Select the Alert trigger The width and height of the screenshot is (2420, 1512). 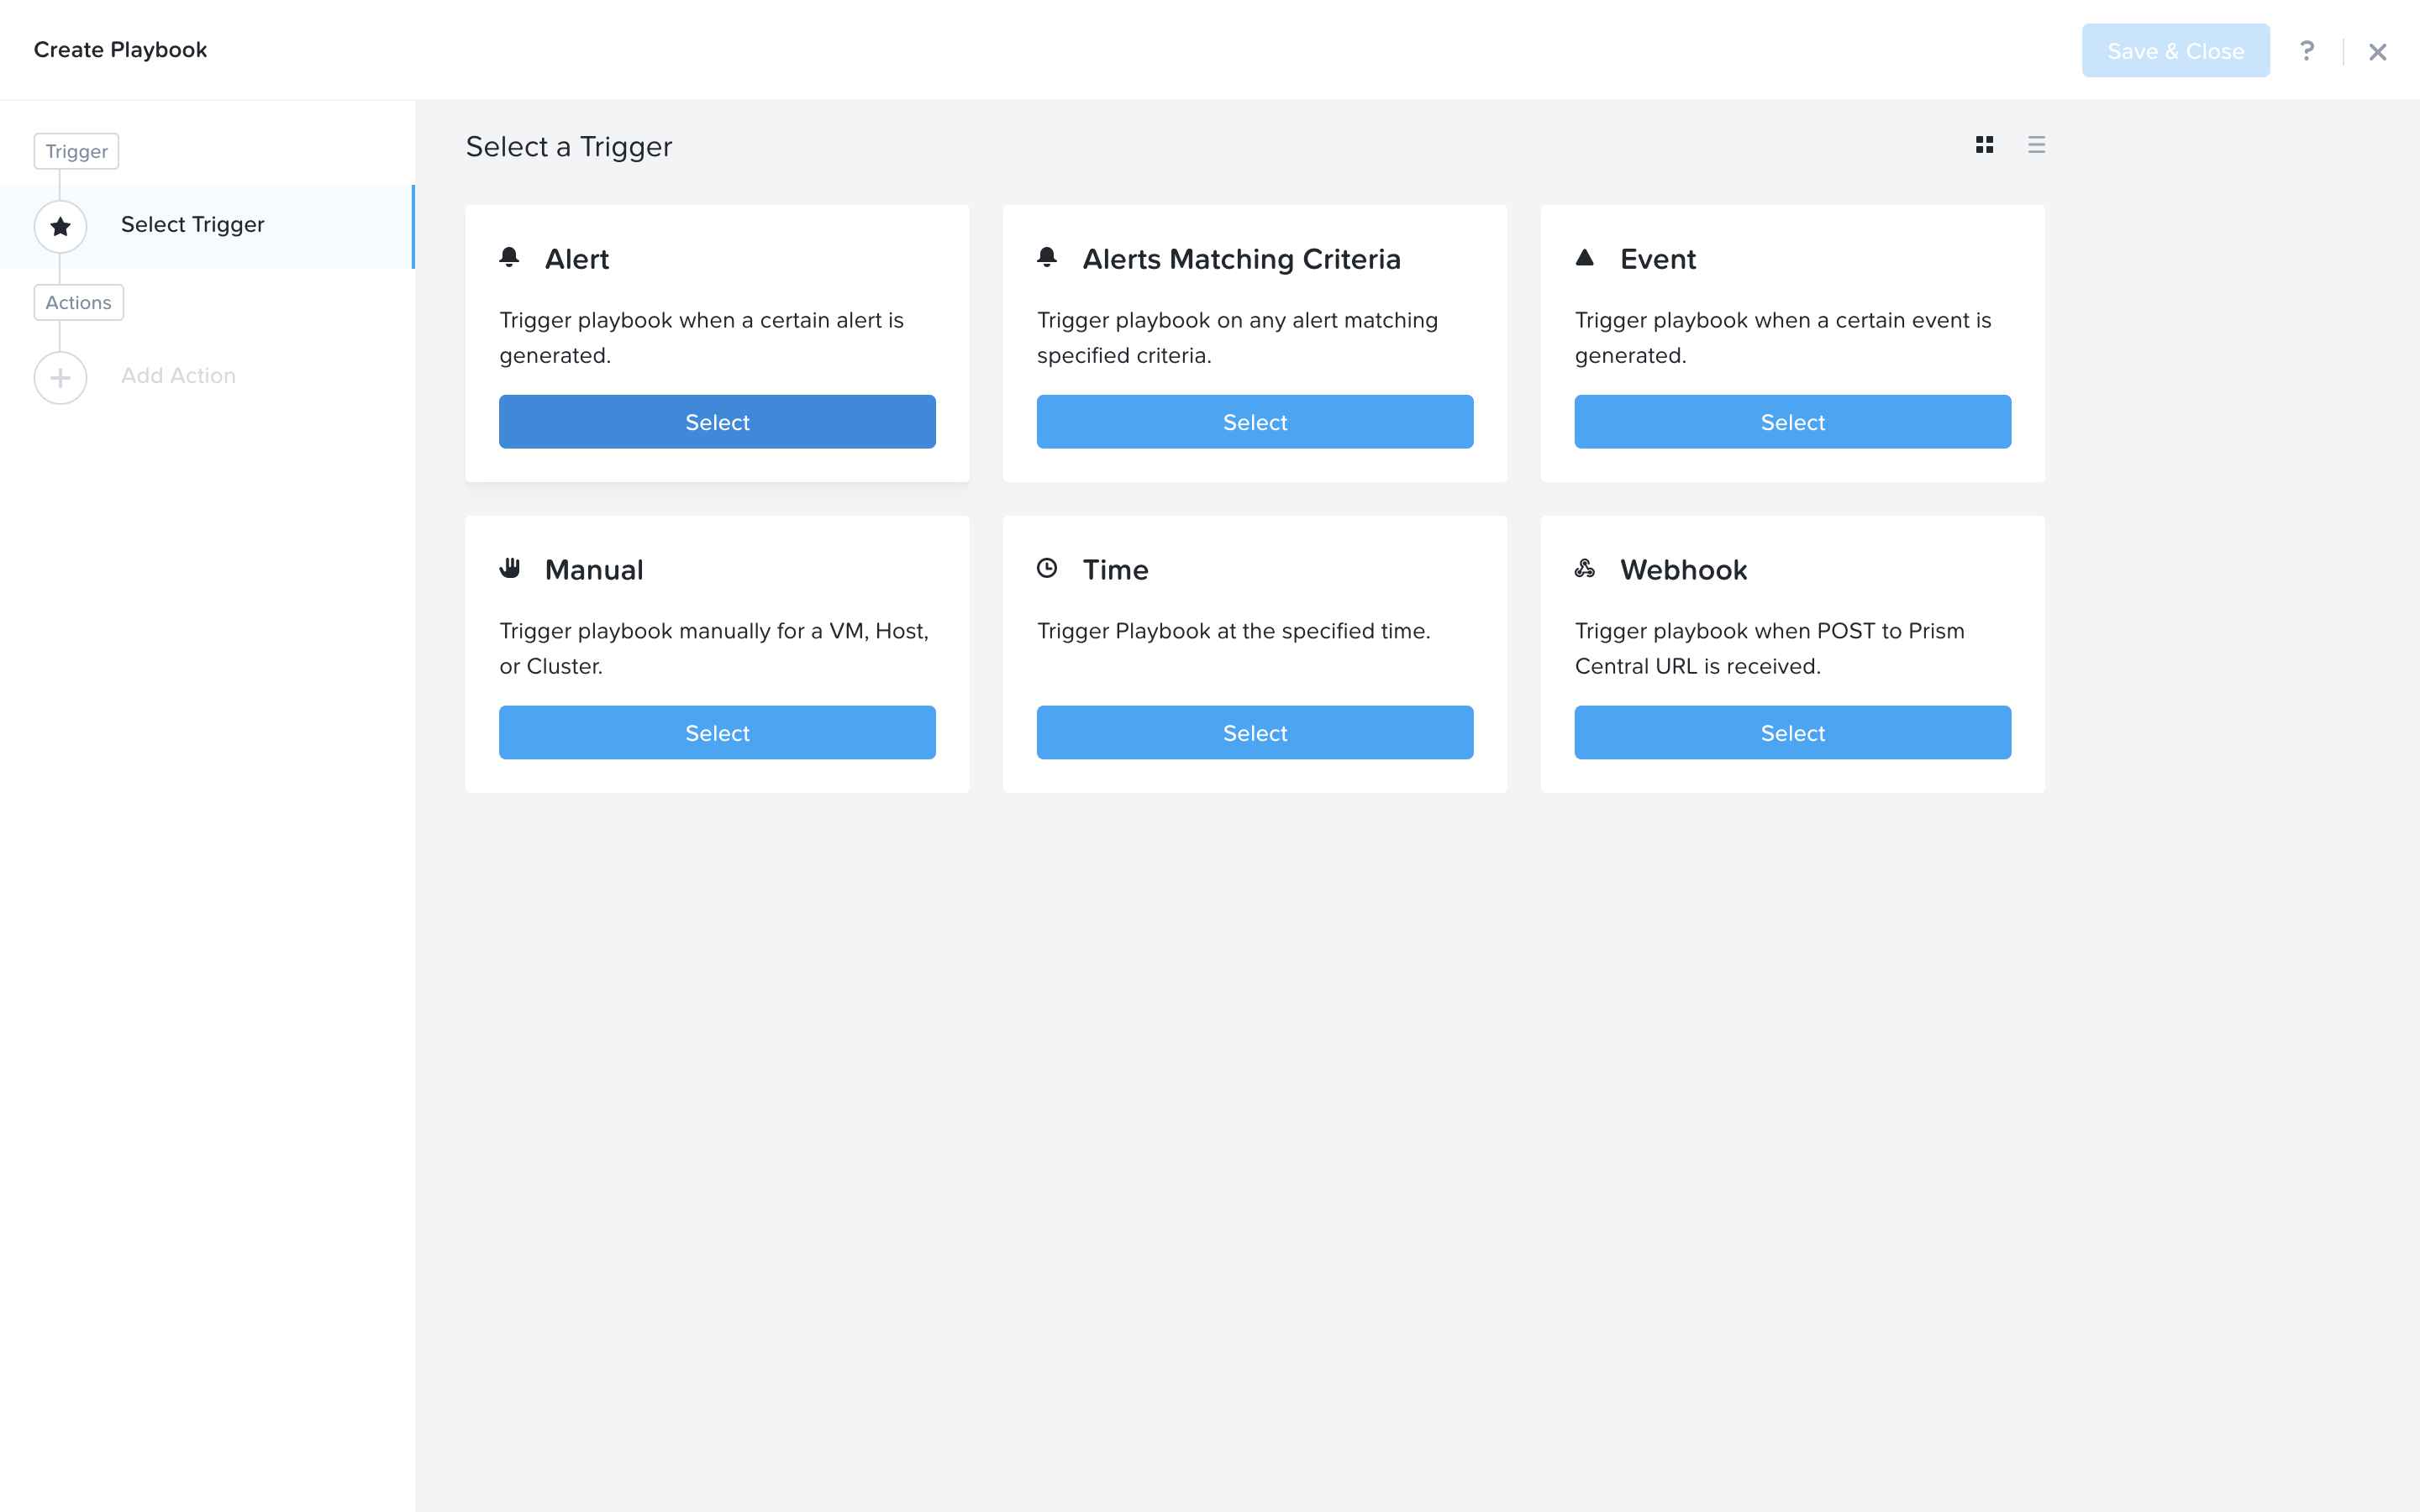coord(717,422)
